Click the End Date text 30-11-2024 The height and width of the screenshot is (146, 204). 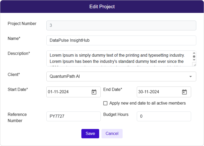point(149,92)
